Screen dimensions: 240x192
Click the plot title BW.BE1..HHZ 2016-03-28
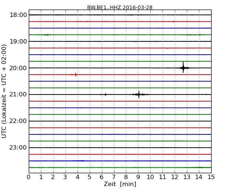point(120,7)
